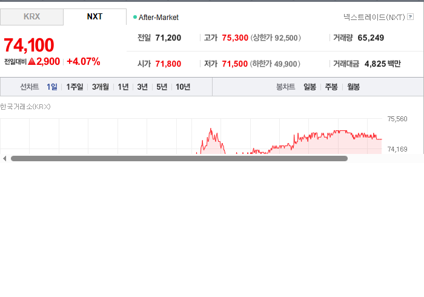Click the change value 2,900
This screenshot has height=297, width=424.
[x=48, y=62]
